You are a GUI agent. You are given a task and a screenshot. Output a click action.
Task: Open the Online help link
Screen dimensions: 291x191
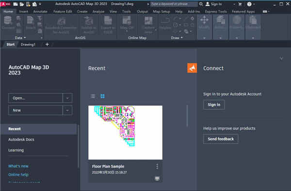click(18, 174)
